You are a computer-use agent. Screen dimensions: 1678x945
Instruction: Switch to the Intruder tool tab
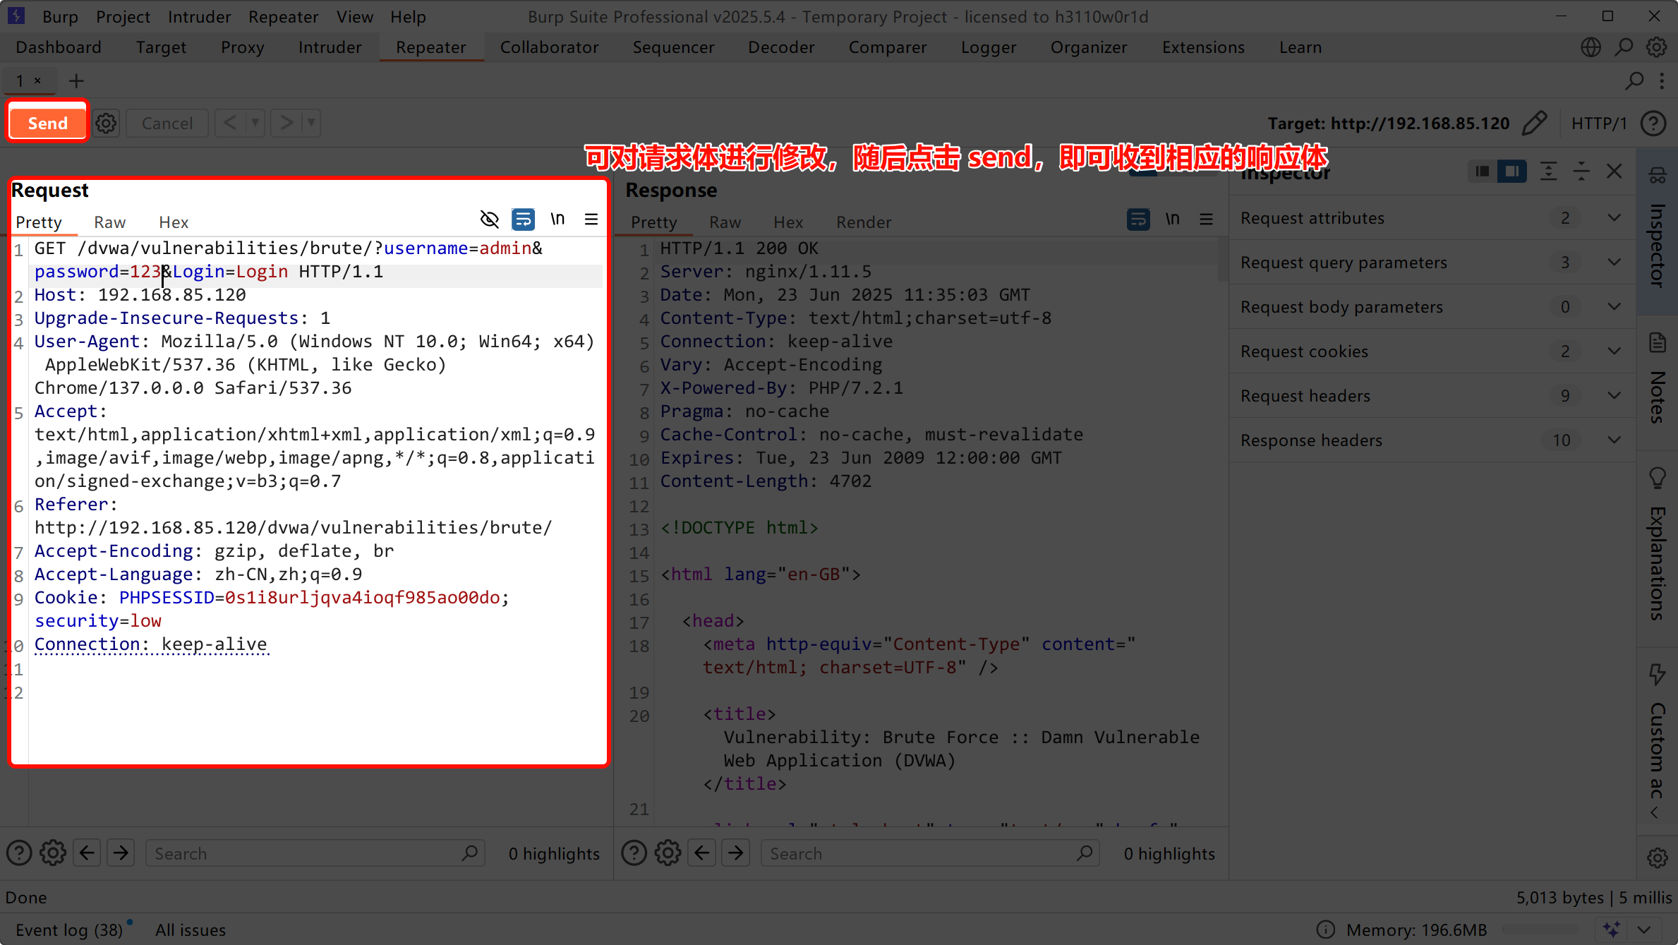(330, 47)
